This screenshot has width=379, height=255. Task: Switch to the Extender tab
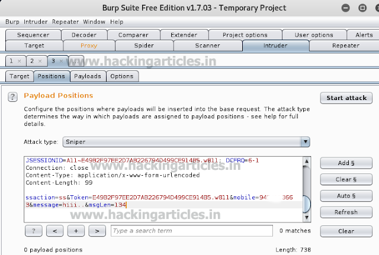pyautogui.click(x=184, y=35)
